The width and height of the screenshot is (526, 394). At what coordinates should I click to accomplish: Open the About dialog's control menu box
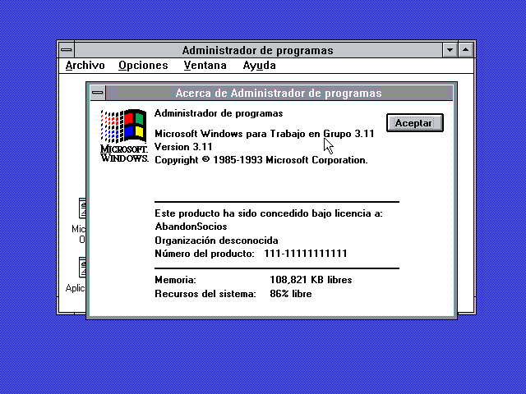[98, 93]
